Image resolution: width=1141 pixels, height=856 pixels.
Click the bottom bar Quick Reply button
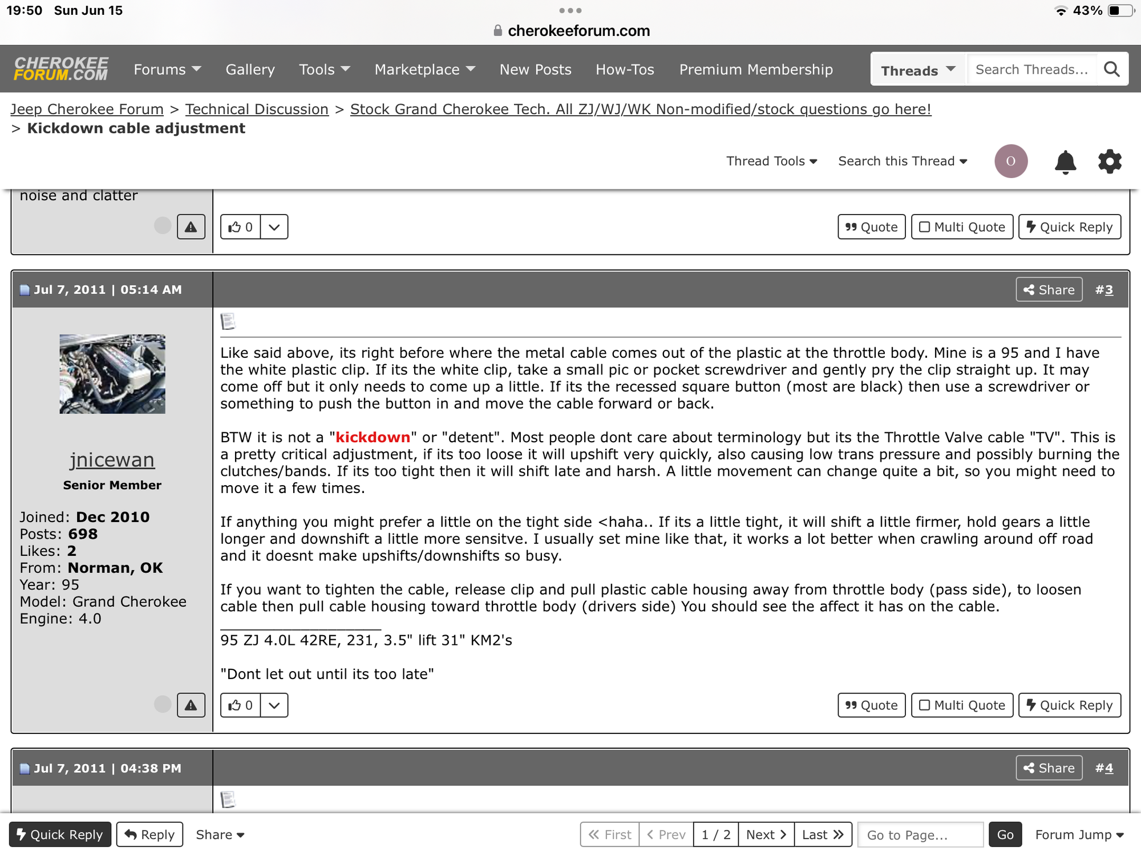pos(60,835)
